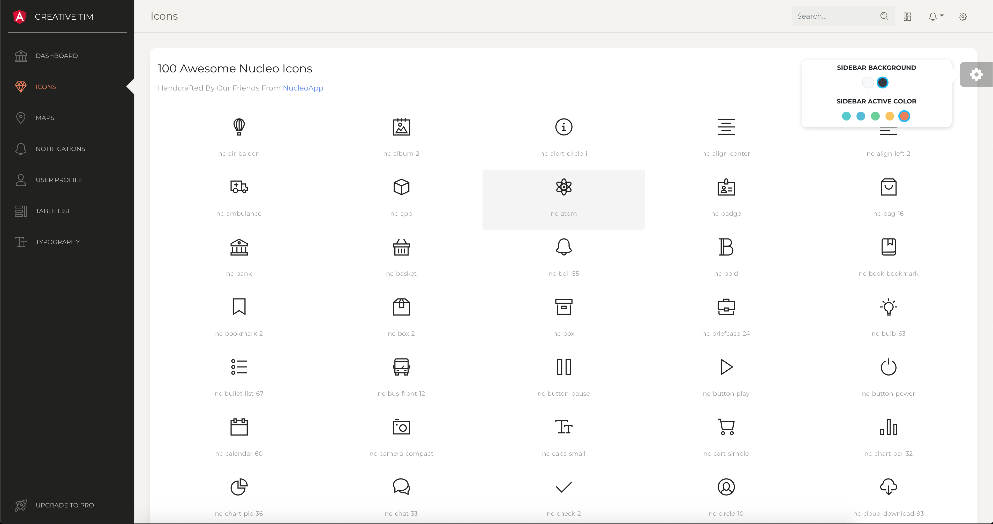Click the nc-bulb-63 lightbulb icon
This screenshot has height=524, width=993.
click(889, 307)
